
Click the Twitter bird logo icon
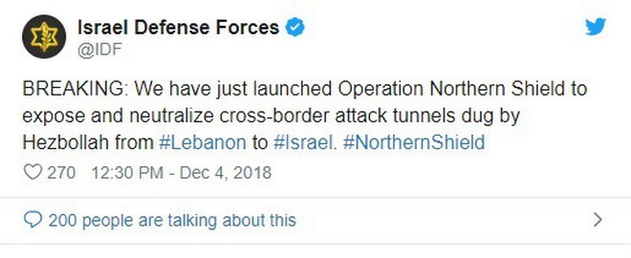tap(595, 27)
